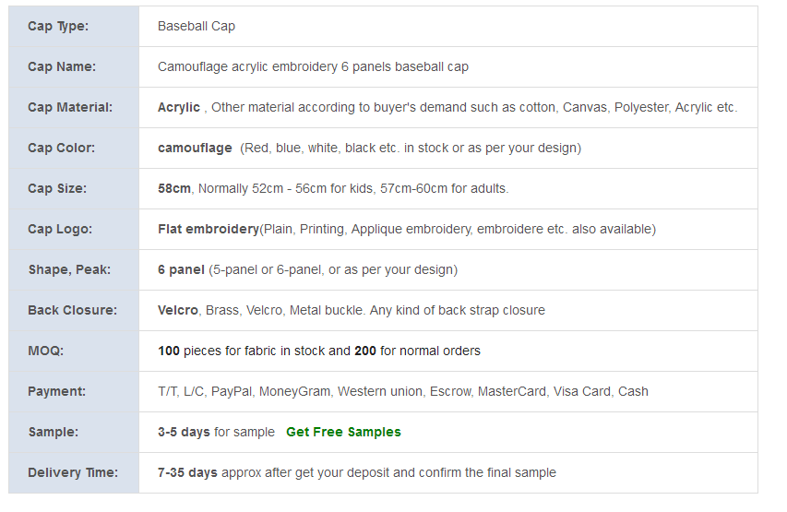
Task: Click the Sample row label
Action: coord(53,432)
